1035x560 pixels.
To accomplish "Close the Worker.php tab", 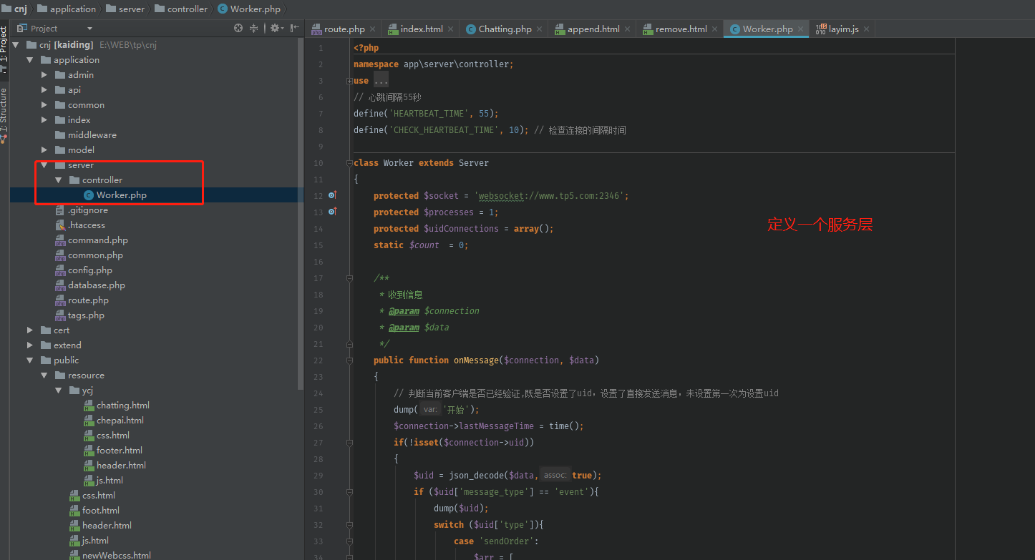I will point(801,29).
